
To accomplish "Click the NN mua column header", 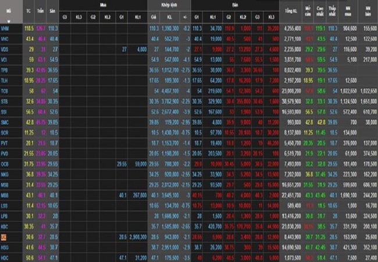I will point(348,11).
